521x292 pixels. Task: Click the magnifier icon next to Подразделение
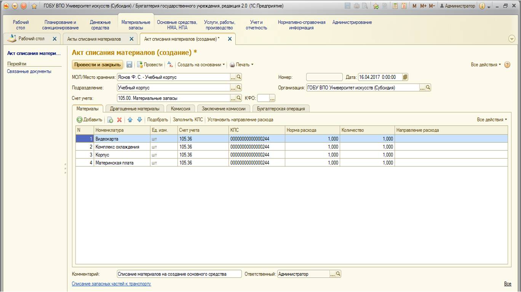click(239, 88)
